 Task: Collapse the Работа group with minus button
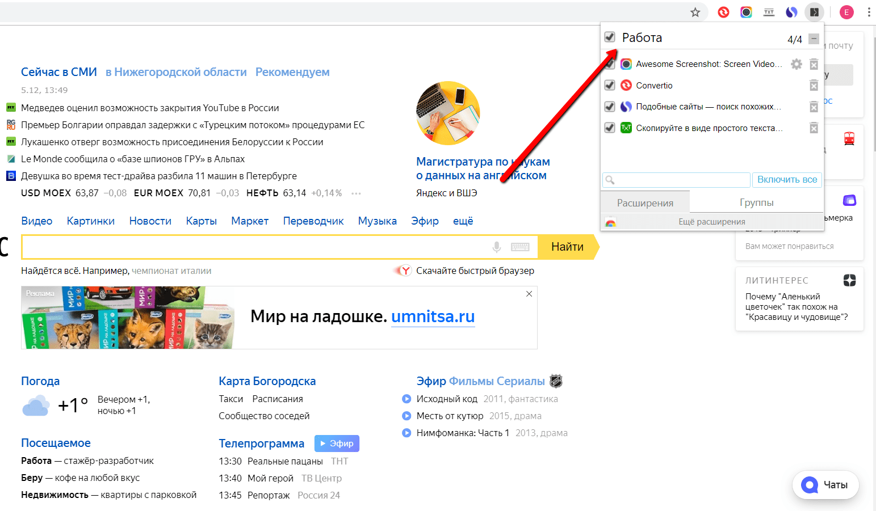click(x=814, y=39)
